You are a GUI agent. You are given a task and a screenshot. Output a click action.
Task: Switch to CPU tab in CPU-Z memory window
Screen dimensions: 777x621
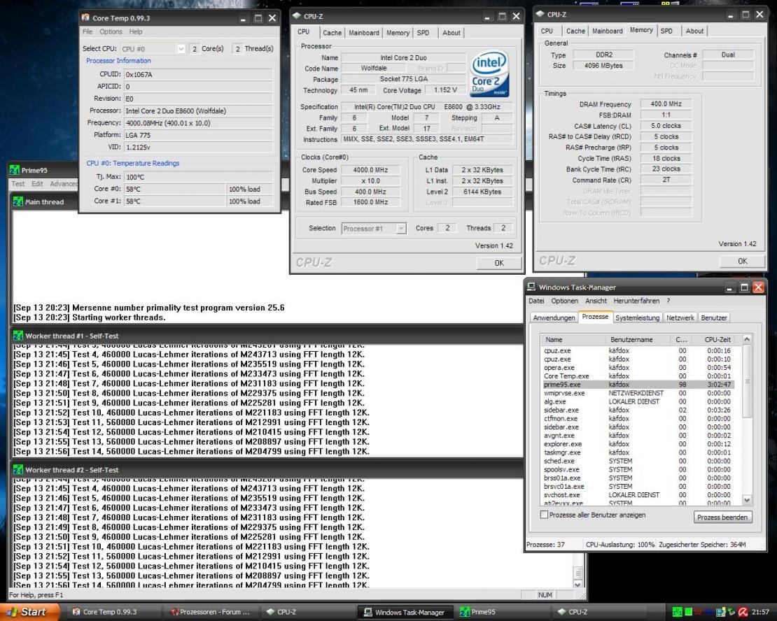(547, 31)
